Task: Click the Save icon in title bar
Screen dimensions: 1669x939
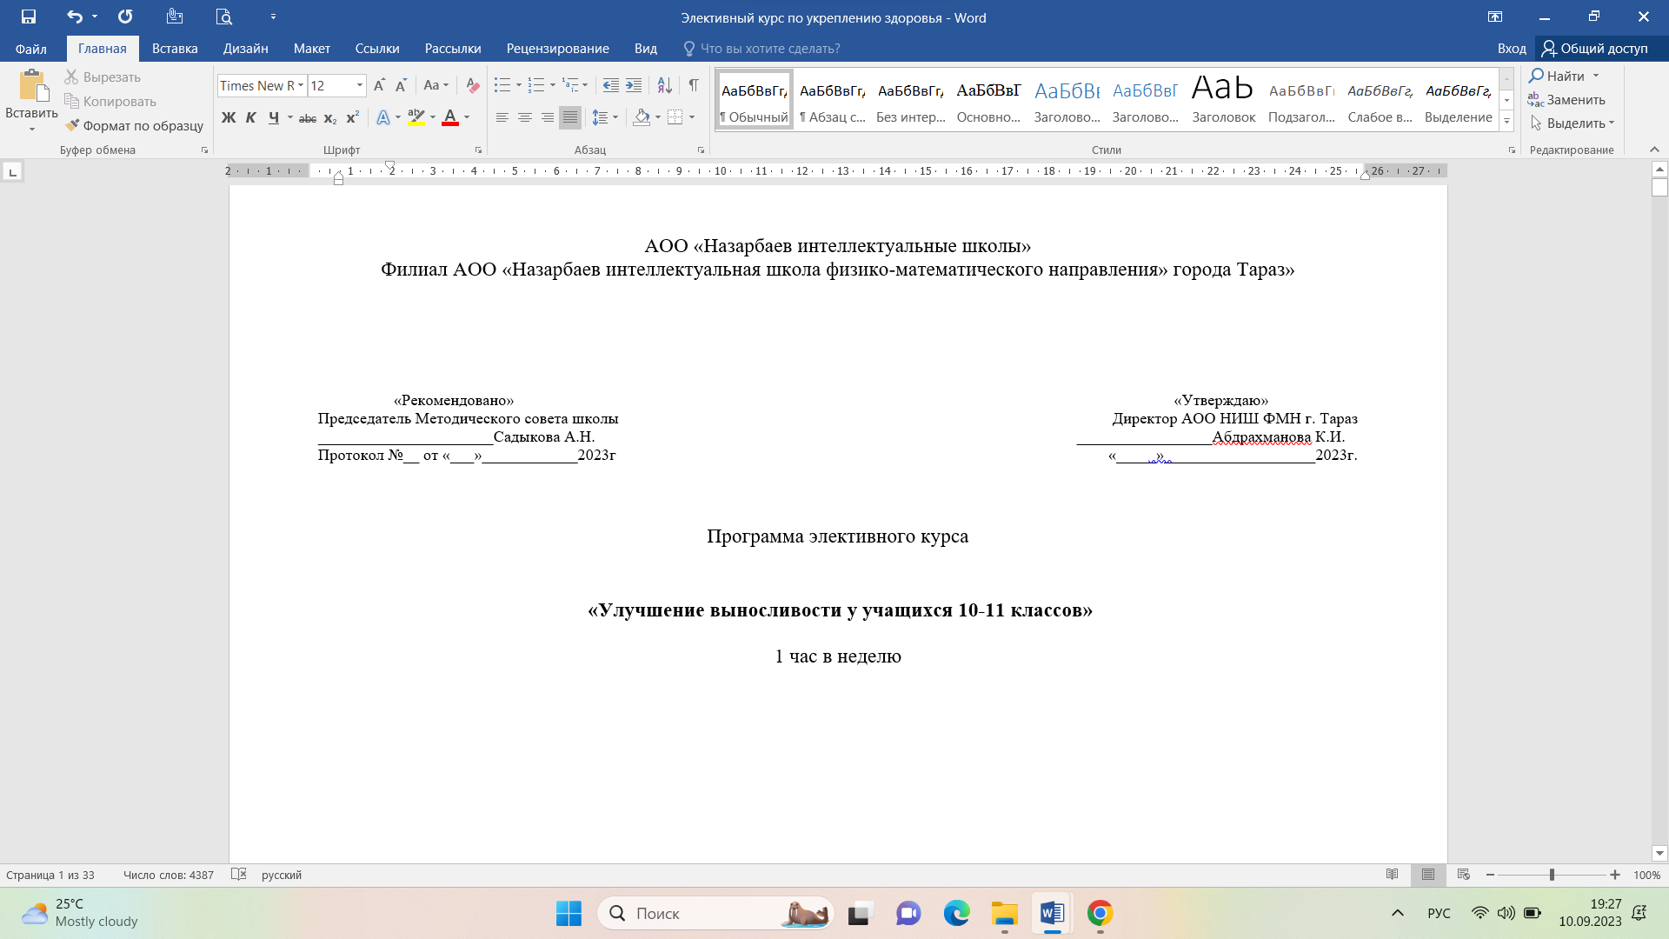Action: 29,17
